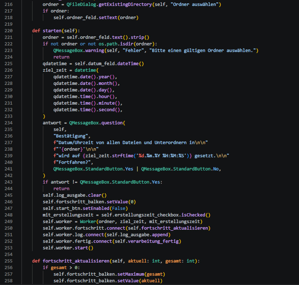This screenshot has width=299, height=285.
Task: Click 'self.worker.fortschritt.connect' line
Action: click(127, 228)
